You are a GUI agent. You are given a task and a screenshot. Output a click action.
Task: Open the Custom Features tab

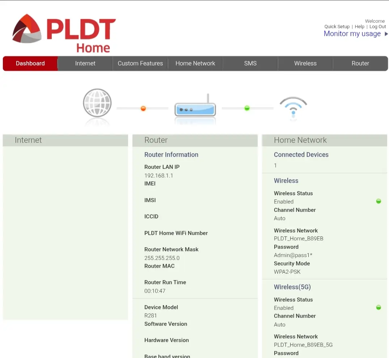click(x=140, y=64)
